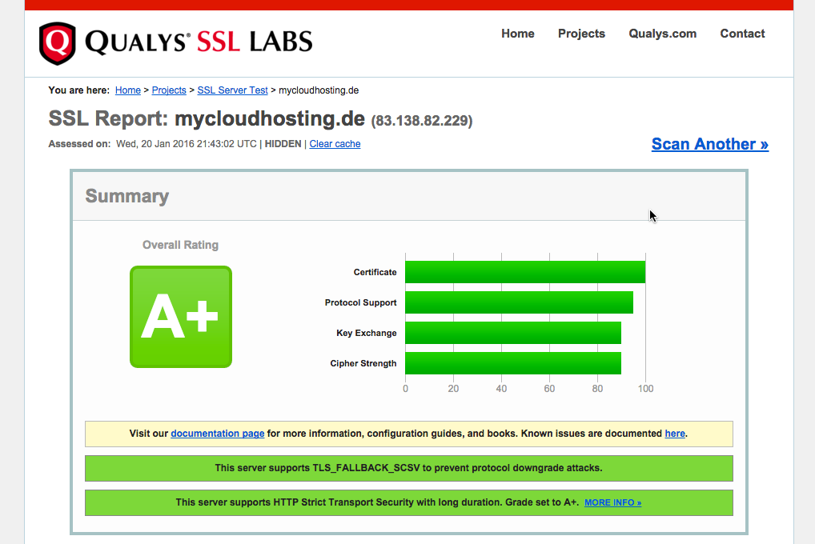Open the SSL Server Test breadcrumb link

pos(232,90)
